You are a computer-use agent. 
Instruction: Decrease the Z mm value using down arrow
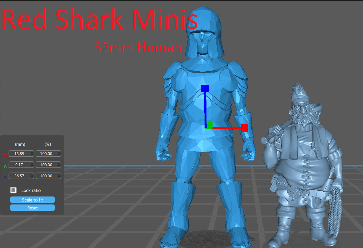[32, 177]
